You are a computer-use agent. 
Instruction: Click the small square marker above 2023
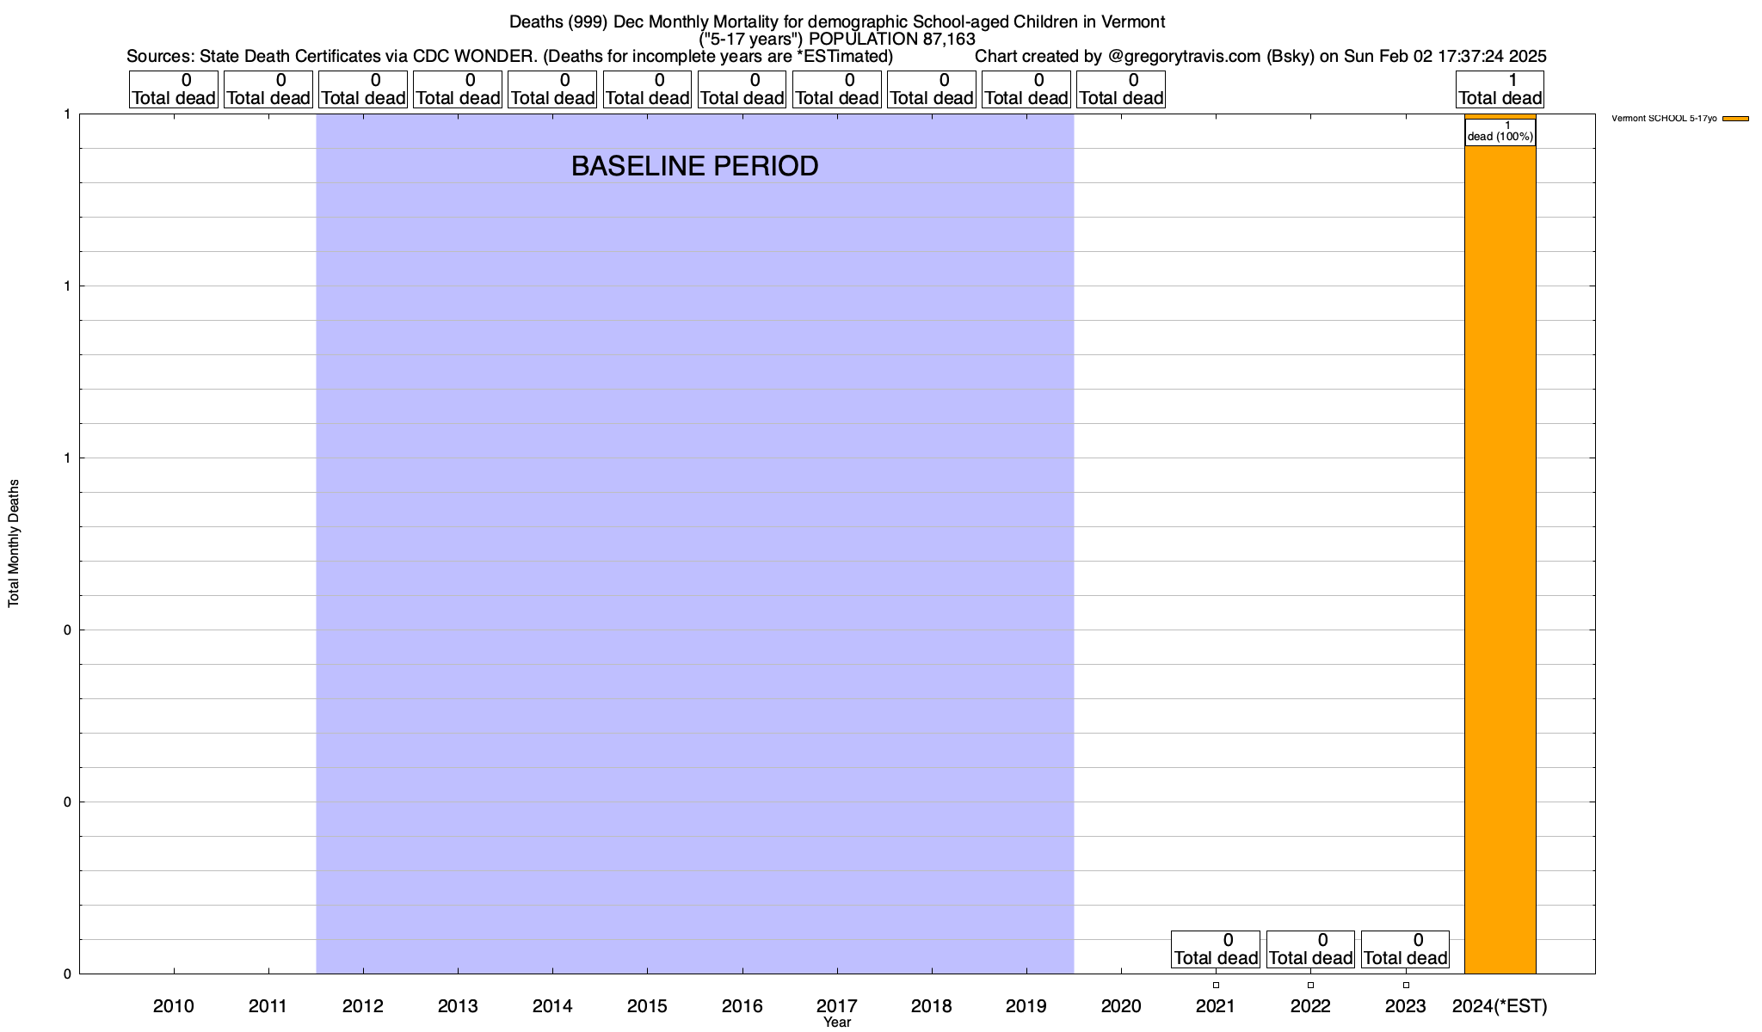1406,986
